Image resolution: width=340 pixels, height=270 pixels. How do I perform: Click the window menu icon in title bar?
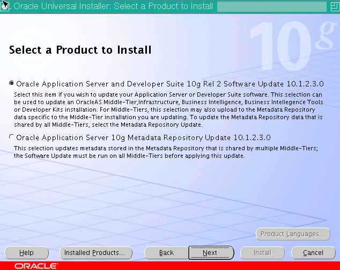[5, 6]
